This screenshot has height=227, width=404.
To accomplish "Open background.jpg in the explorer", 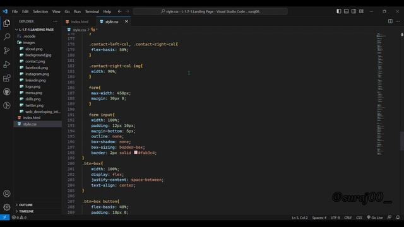I will click(38, 55).
